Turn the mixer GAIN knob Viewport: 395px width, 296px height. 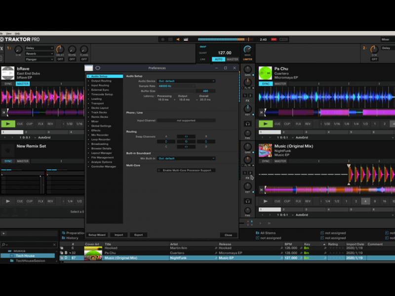[247, 70]
